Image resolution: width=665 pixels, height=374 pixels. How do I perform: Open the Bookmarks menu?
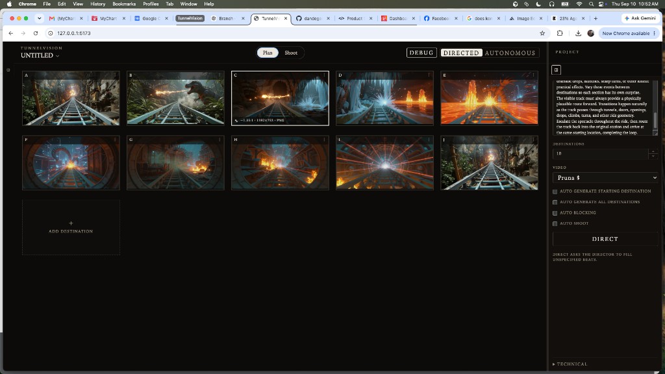click(x=124, y=4)
